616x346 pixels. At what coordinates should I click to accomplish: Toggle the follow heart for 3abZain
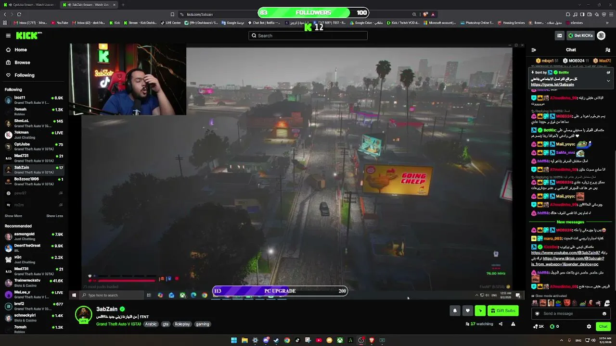click(x=467, y=311)
